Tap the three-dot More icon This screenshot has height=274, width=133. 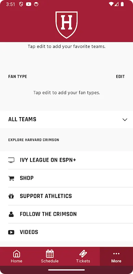click(116, 254)
